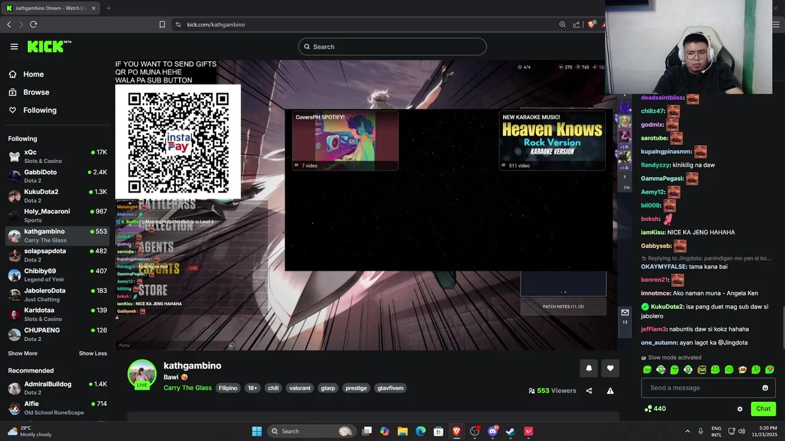Click the kathgambino channel name heading
Screen dimensions: 785x441
(x=193, y=366)
